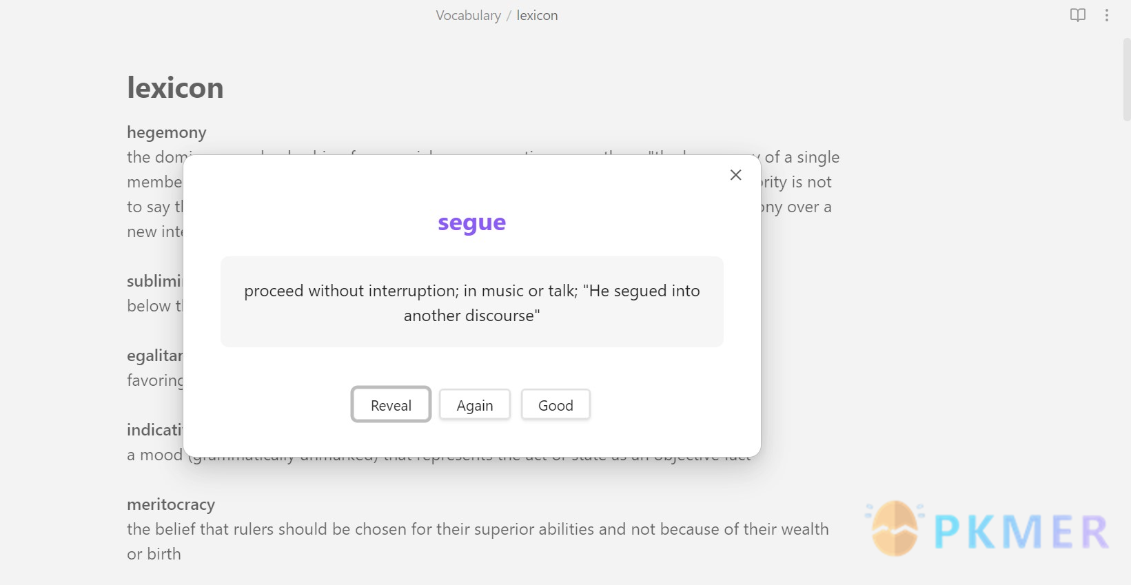Click the segue definition text box
Image resolution: width=1131 pixels, height=585 pixels.
[x=471, y=302]
